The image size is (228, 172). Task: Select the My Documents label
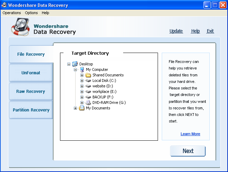[x=98, y=108]
